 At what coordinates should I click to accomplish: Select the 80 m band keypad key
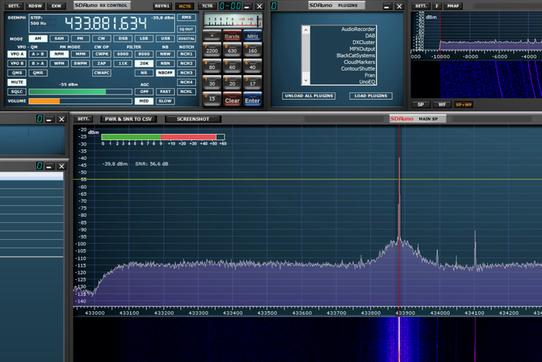point(212,67)
